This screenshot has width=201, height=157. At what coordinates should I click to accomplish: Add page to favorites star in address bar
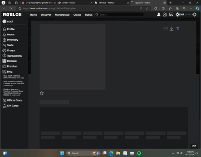(147, 8)
